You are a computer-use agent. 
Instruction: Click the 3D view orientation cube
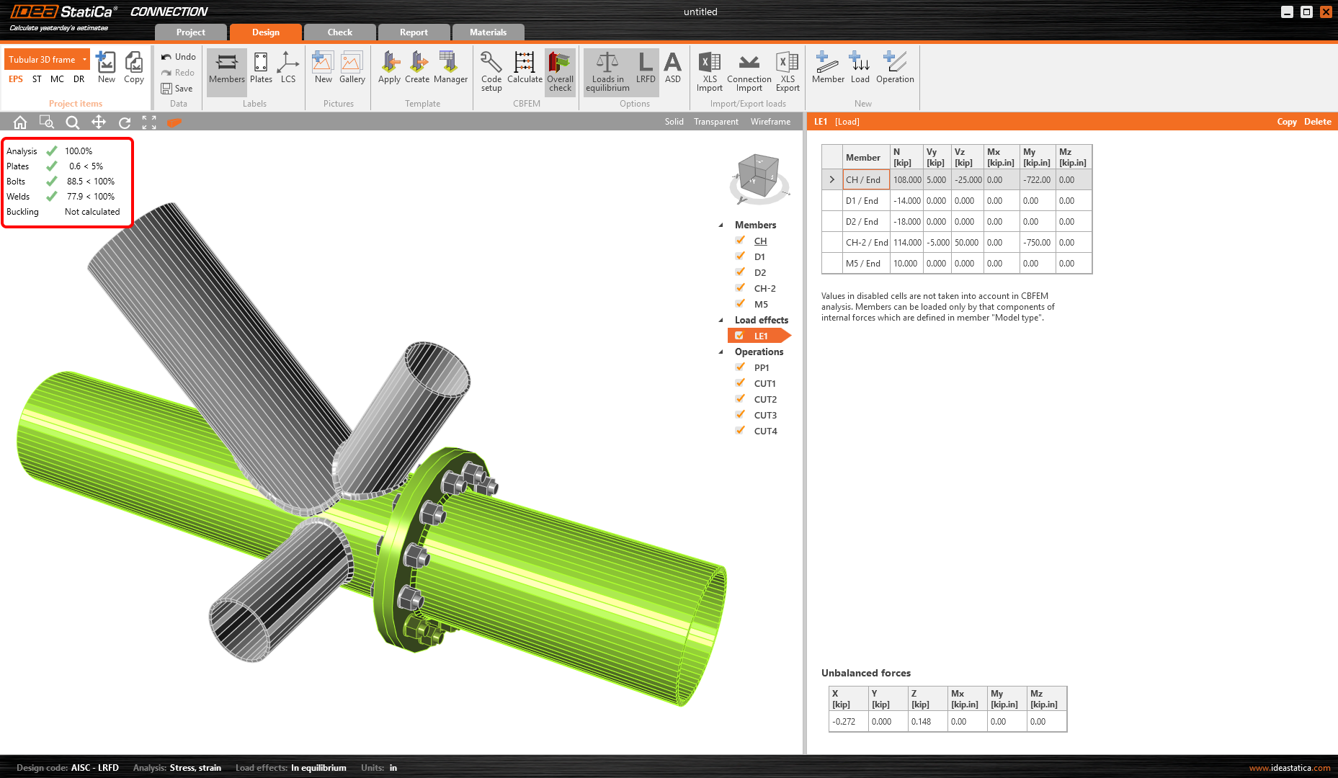(758, 176)
